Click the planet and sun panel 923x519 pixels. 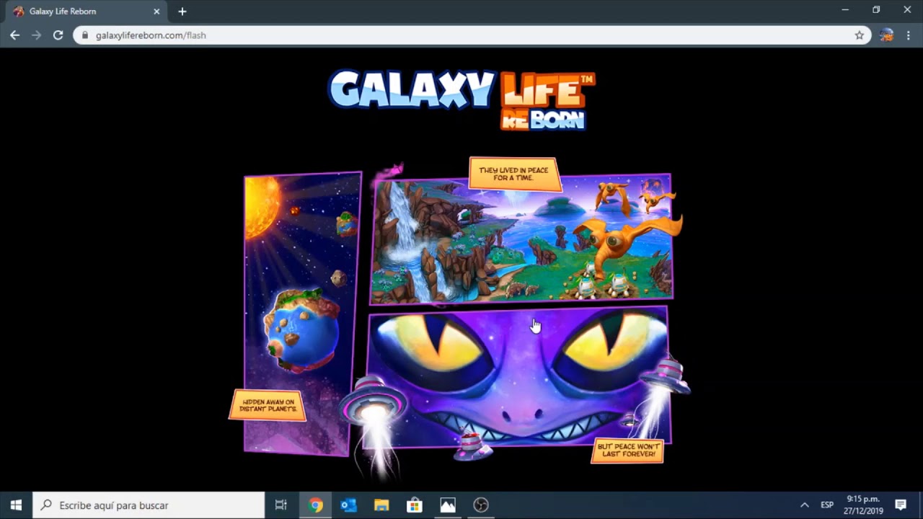(303, 314)
